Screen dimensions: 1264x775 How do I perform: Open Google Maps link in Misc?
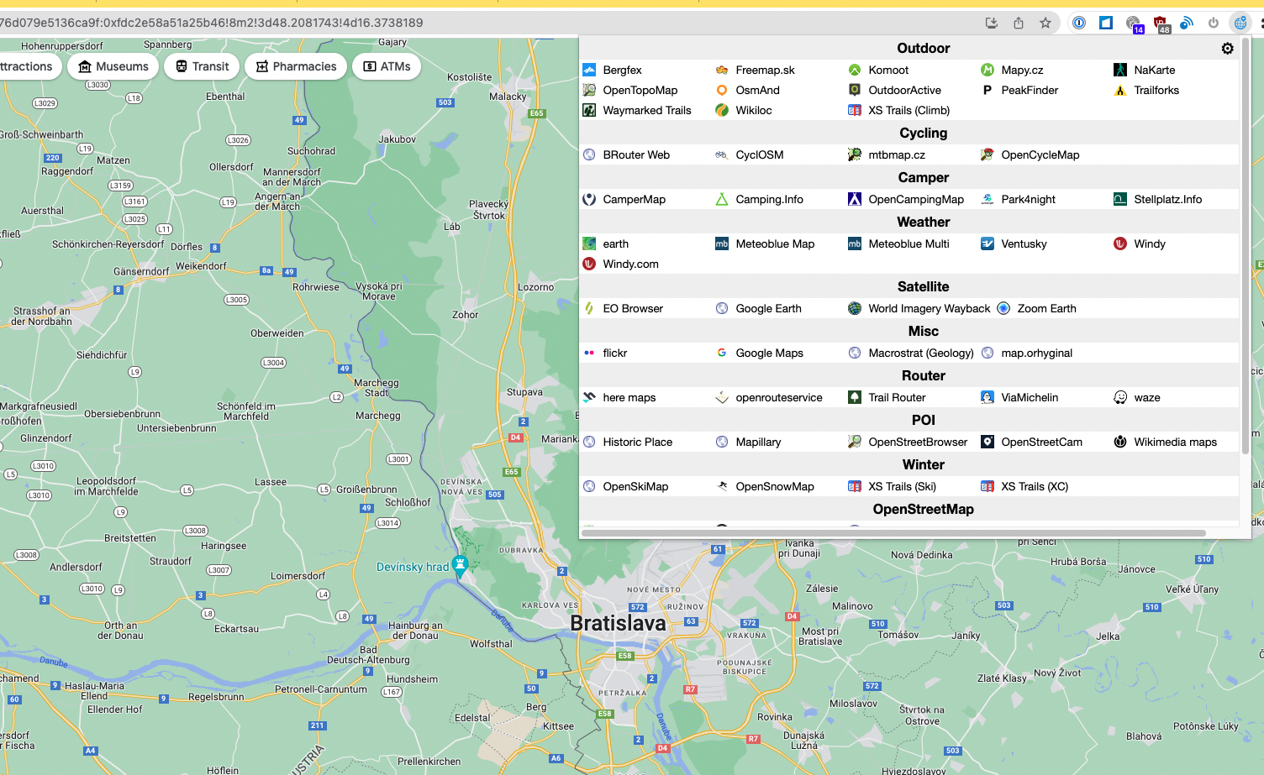point(769,353)
